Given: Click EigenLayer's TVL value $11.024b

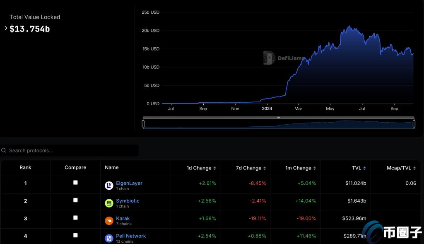Looking at the screenshot, I should (x=356, y=183).
